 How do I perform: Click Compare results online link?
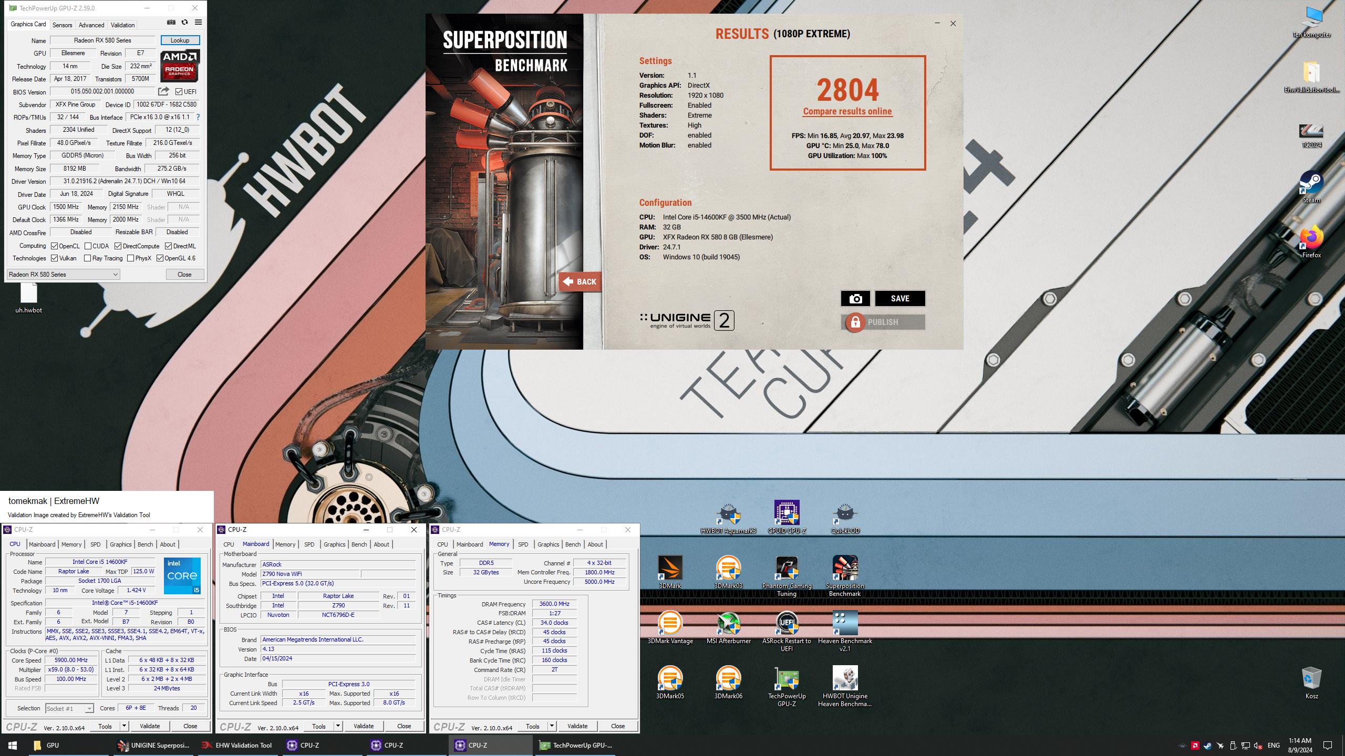(847, 111)
